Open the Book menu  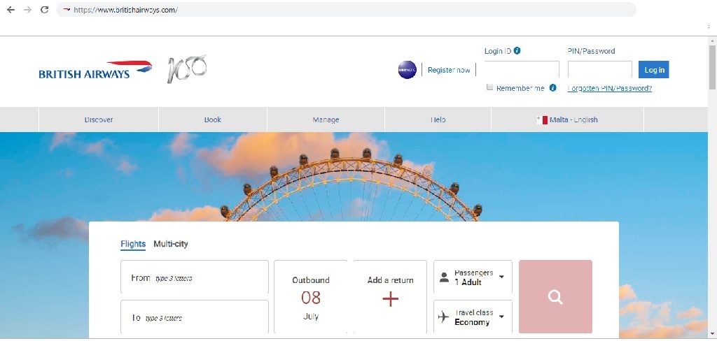(x=213, y=119)
